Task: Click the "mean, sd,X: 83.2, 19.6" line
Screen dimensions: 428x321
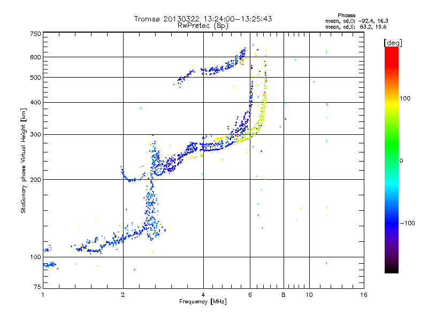Action: pyautogui.click(x=356, y=27)
